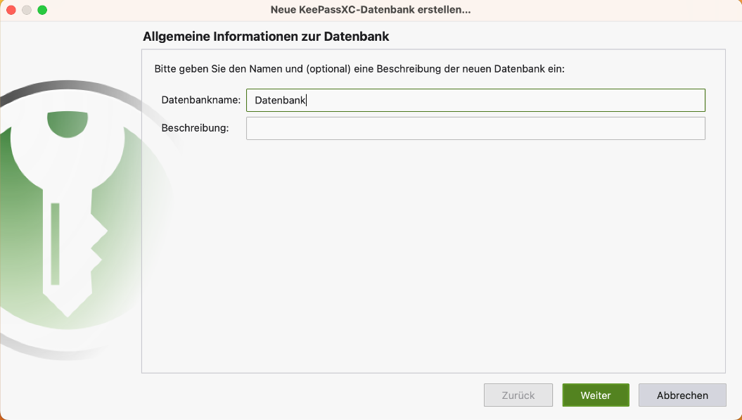Click the red close window button
Screen dimensions: 742x420
(x=11, y=10)
